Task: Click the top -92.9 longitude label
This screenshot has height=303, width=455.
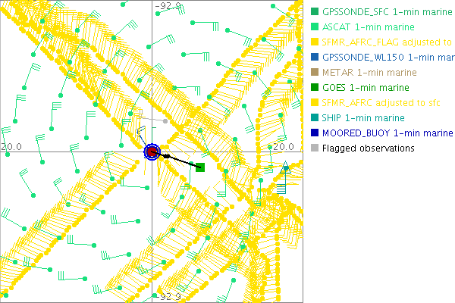Action: pos(168,6)
